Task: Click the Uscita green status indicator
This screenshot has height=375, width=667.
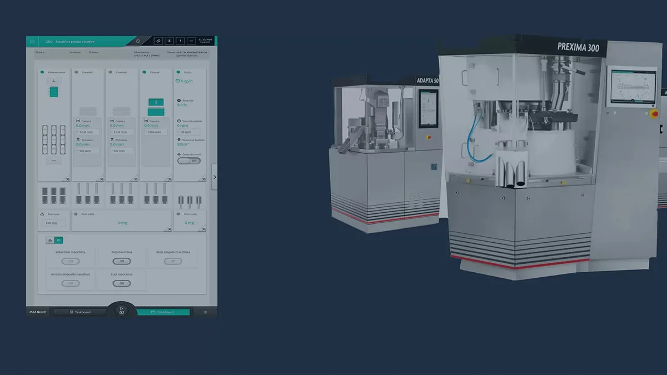Action: point(178,72)
